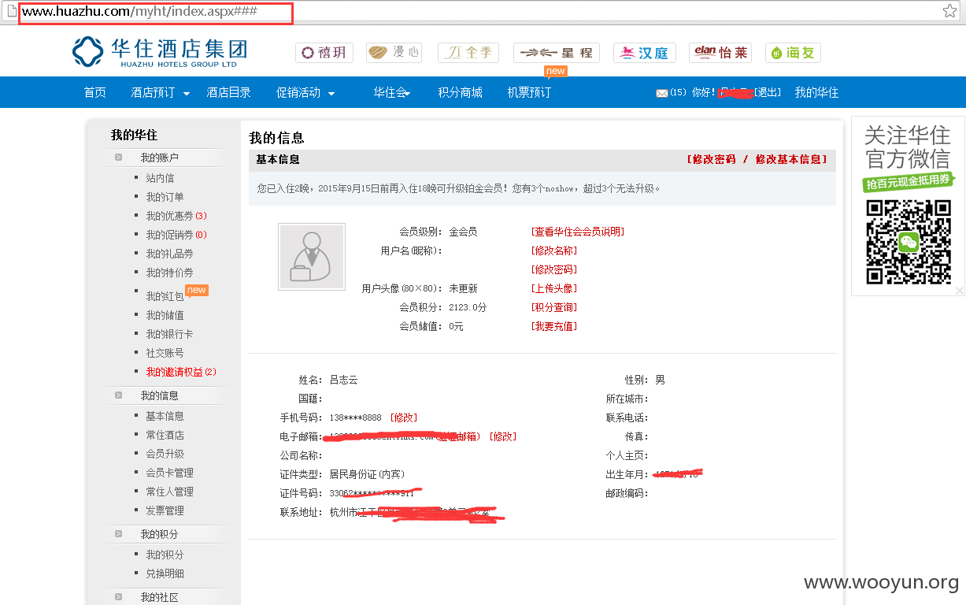Open 我的促销券 in the sidebar
The width and height of the screenshot is (966, 605).
pos(176,235)
